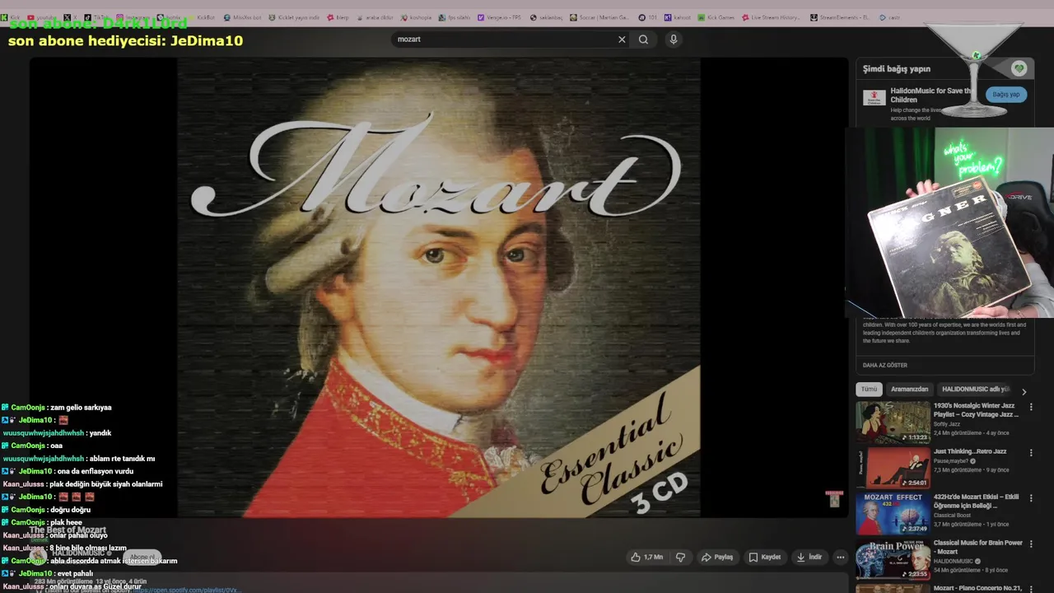Open the three-dot more actions menu under video
The width and height of the screenshot is (1054, 593).
[840, 557]
